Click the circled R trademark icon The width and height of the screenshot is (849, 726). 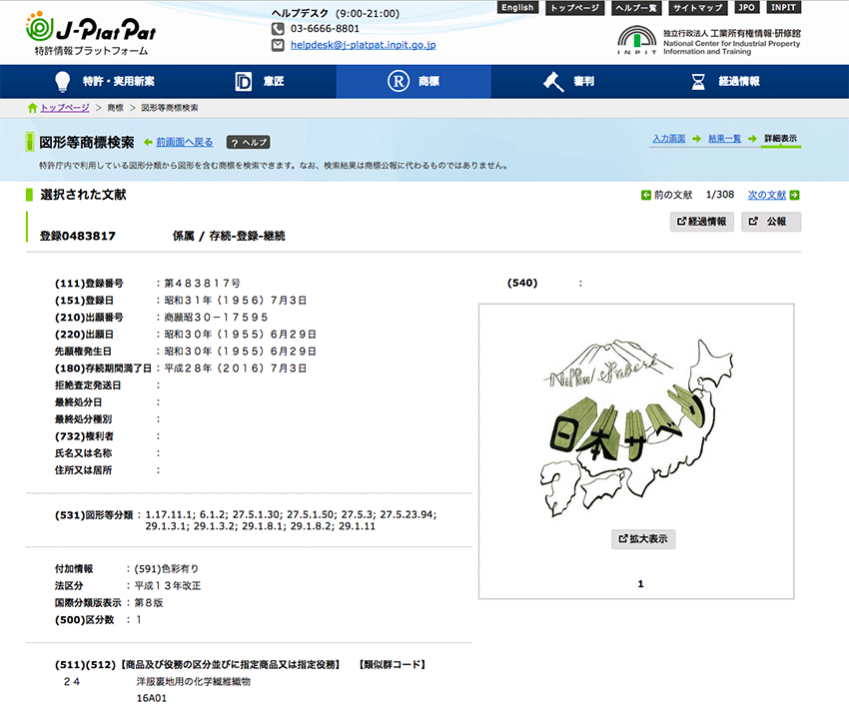pos(399,81)
